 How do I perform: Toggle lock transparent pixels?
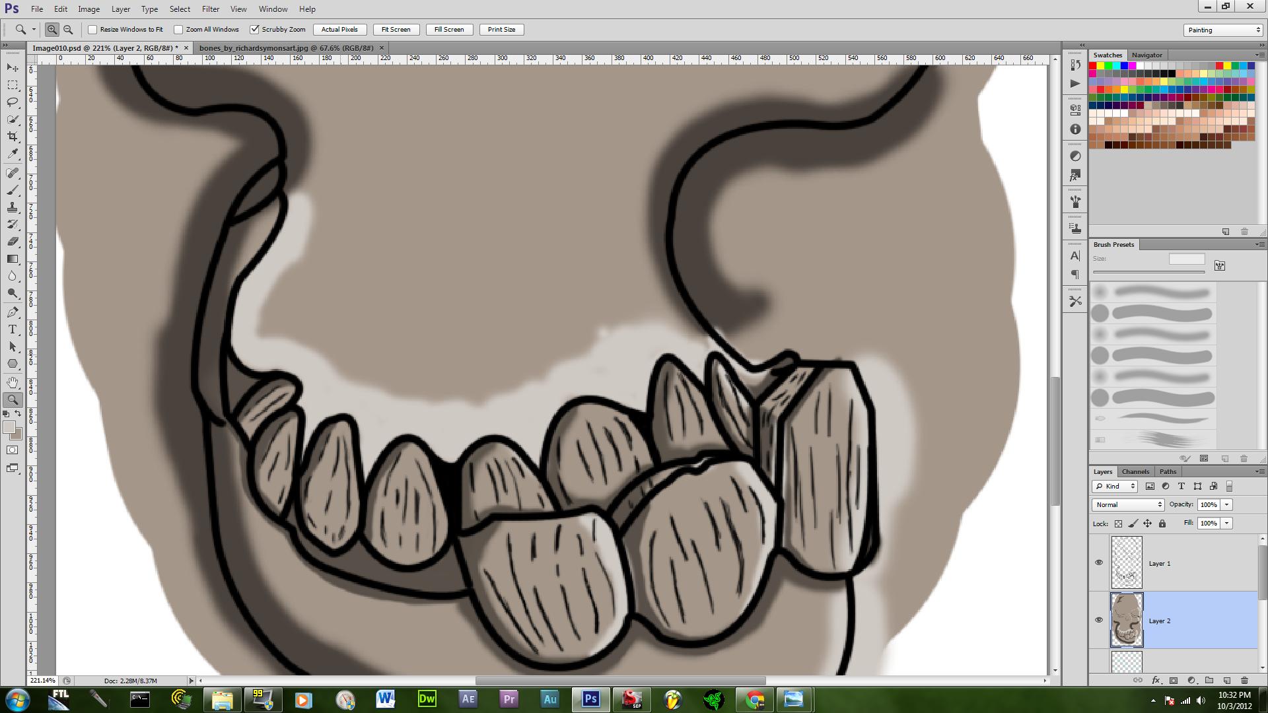tap(1118, 524)
